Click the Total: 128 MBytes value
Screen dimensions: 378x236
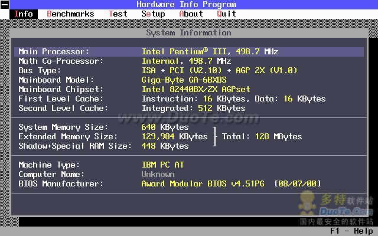pos(262,136)
